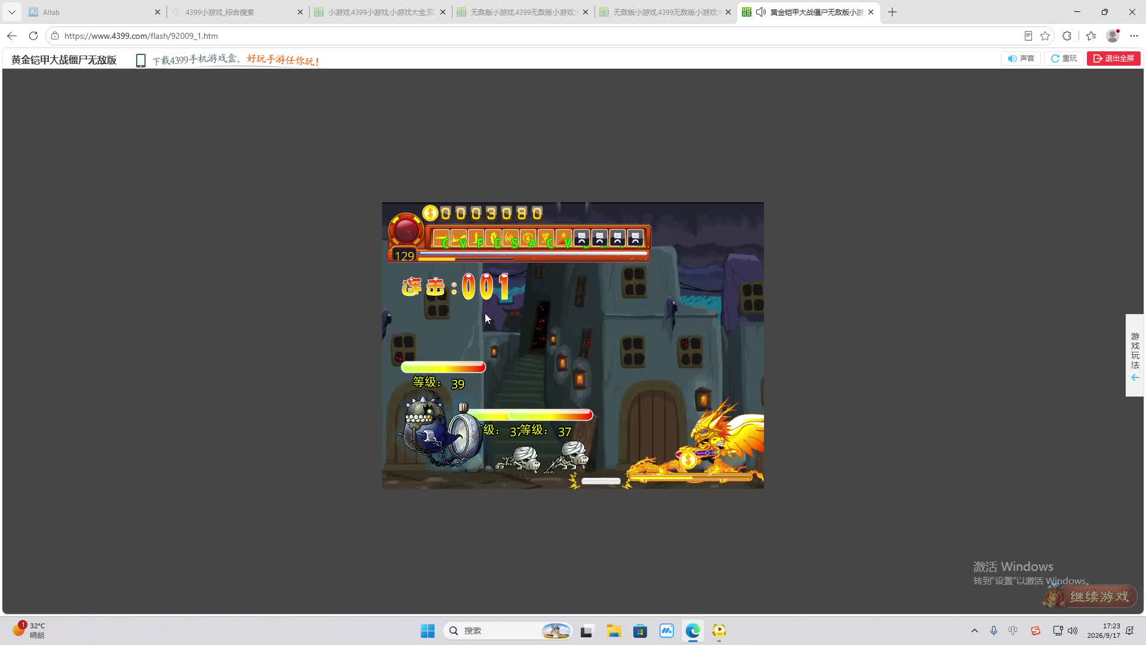Click the level 39 spiked zombie boss
The width and height of the screenshot is (1146, 645).
(x=441, y=430)
